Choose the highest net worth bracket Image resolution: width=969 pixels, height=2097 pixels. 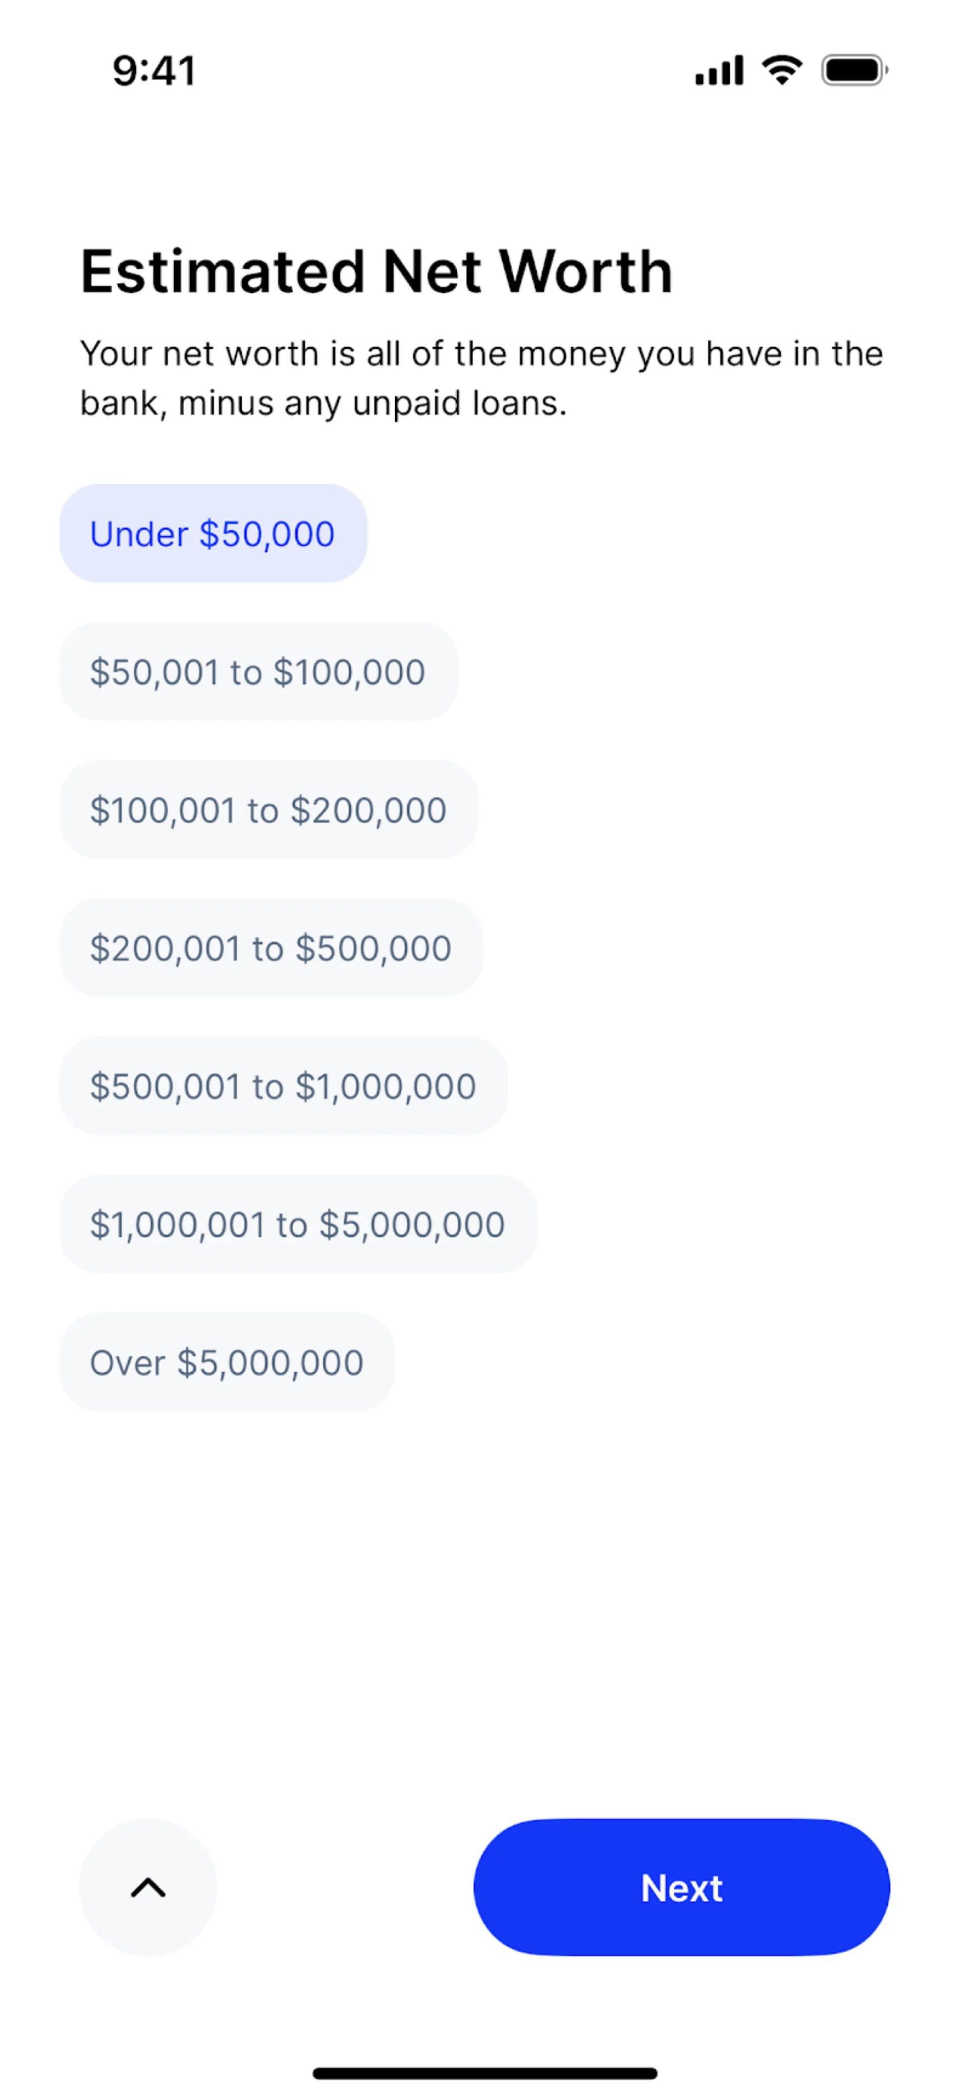[x=227, y=1362]
